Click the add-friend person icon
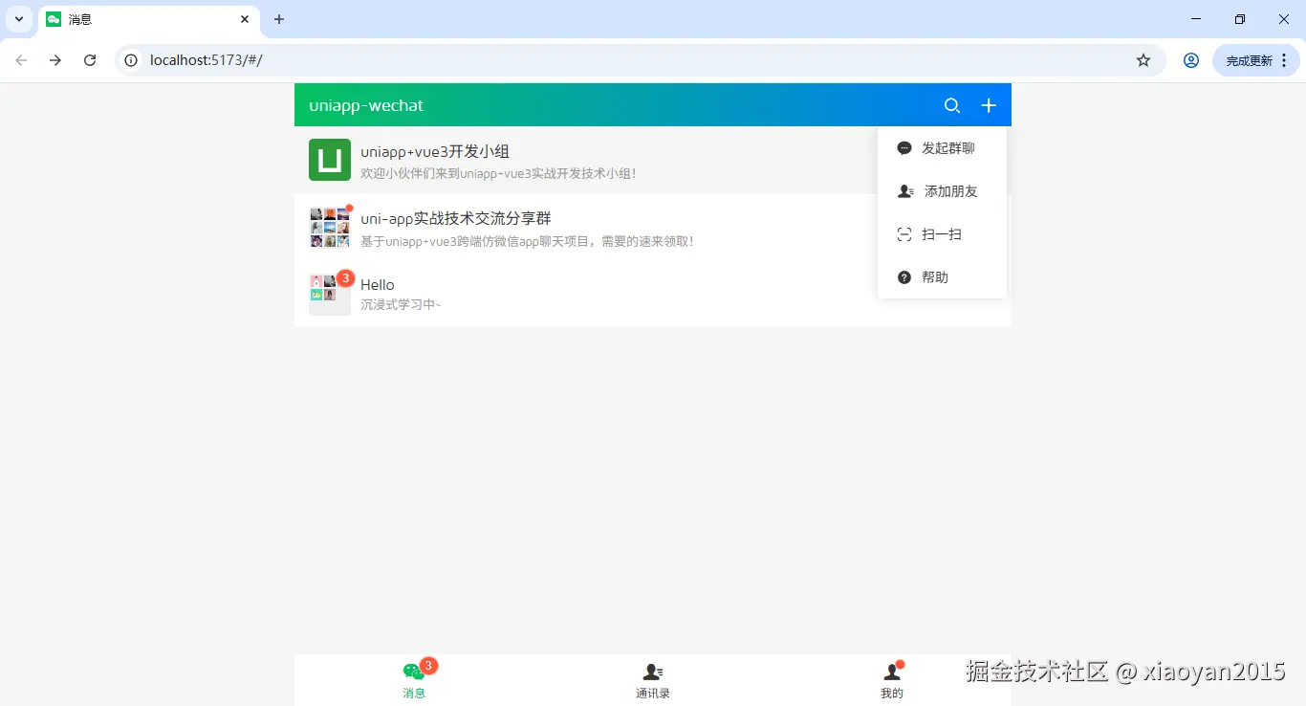 click(905, 191)
